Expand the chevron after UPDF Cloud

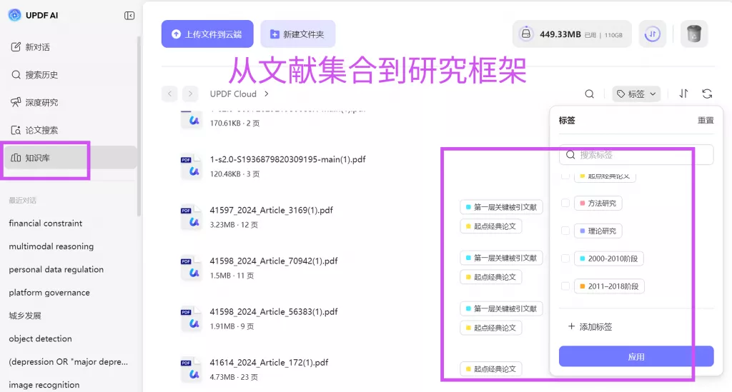[267, 94]
